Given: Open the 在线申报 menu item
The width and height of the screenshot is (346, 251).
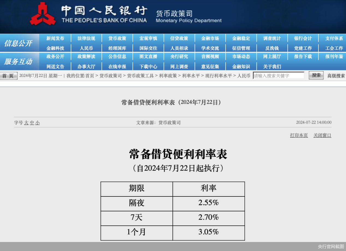Looking at the screenshot, I should click(117, 67).
